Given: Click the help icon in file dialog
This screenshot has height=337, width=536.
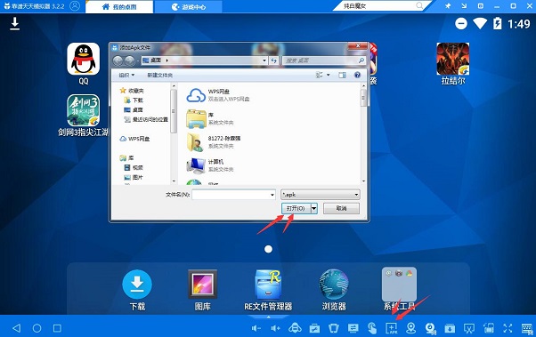Looking at the screenshot, I should 357,75.
